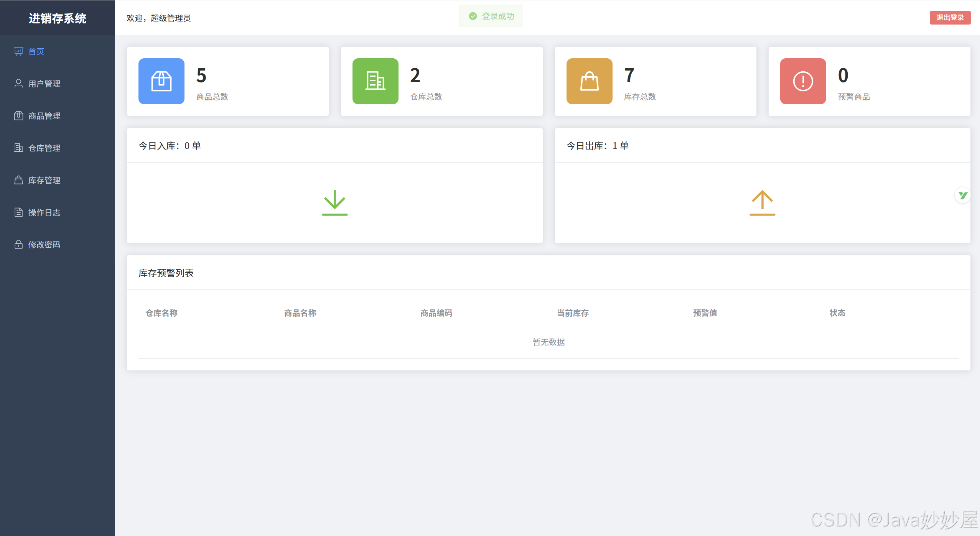Click the 商品管理 box icon in sidebar
Viewport: 980px width, 536px height.
(x=18, y=116)
